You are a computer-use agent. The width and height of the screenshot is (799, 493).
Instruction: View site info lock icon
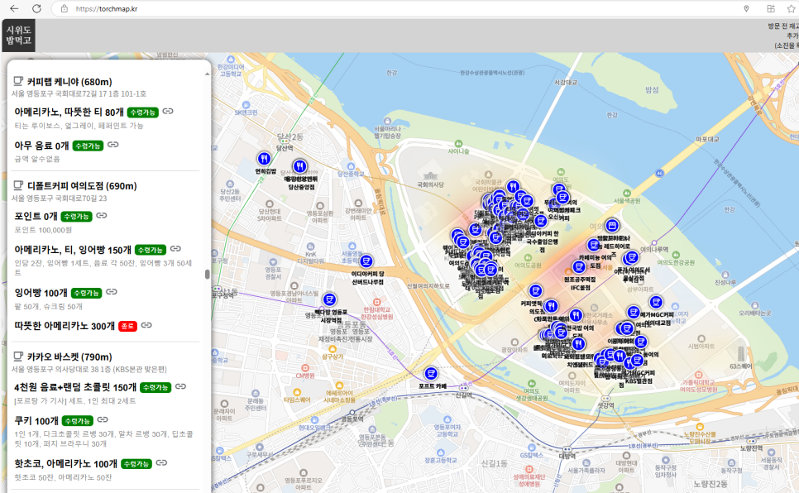65,8
